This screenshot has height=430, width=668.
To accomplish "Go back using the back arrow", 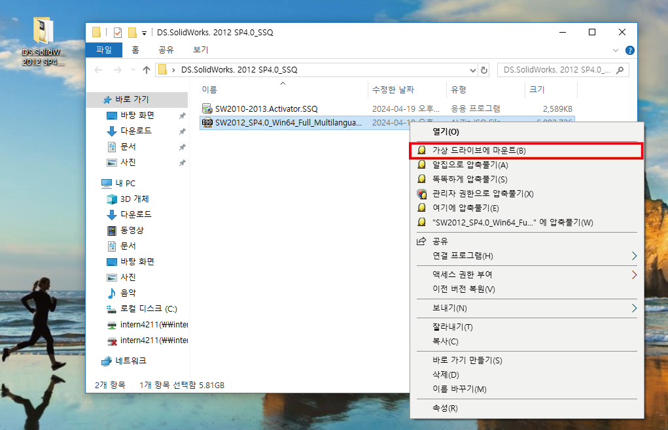I will (98, 70).
